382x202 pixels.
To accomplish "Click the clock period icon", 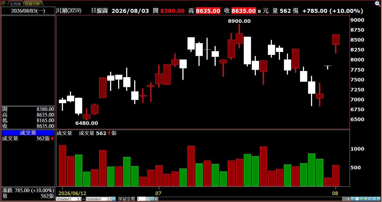I will [357, 199].
